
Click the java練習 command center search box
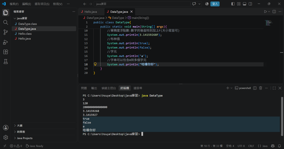[142, 4]
